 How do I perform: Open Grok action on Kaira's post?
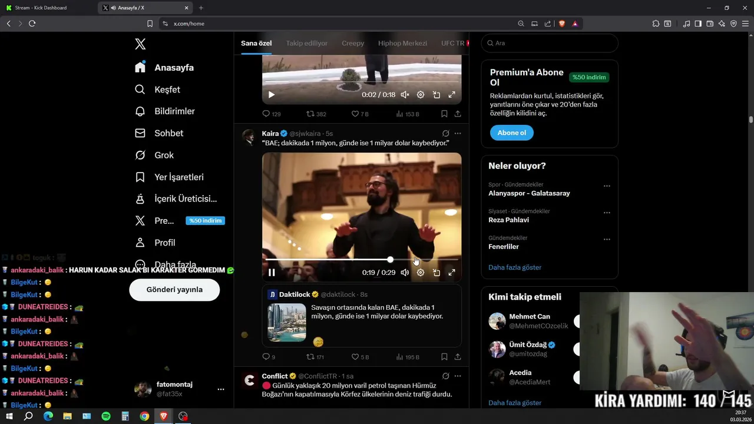(446, 134)
